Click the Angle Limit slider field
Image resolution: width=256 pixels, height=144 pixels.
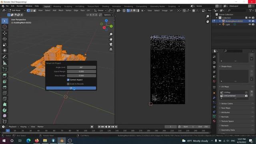click(82, 68)
